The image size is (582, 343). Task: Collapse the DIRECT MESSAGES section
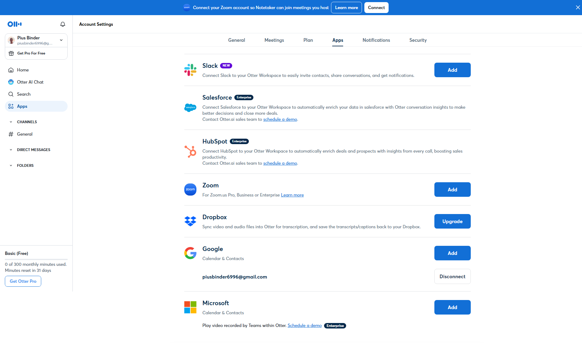click(11, 150)
